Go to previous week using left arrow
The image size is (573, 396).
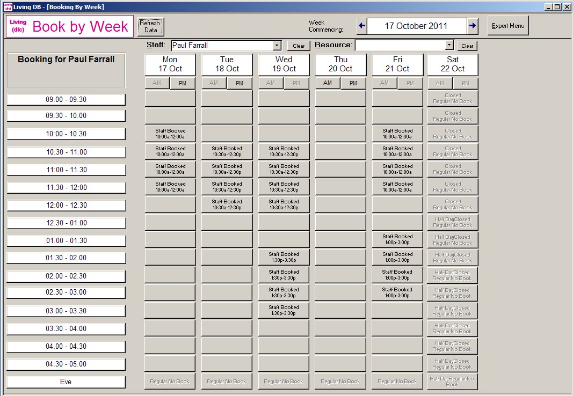point(362,26)
